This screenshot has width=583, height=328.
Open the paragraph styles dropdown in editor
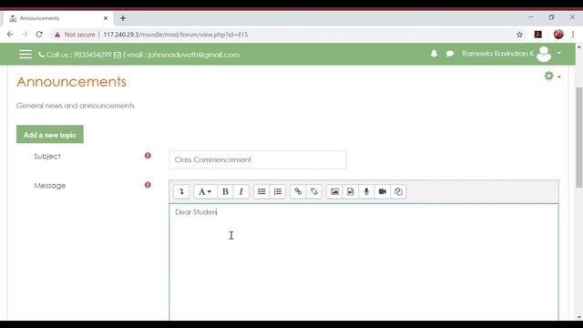pos(204,191)
